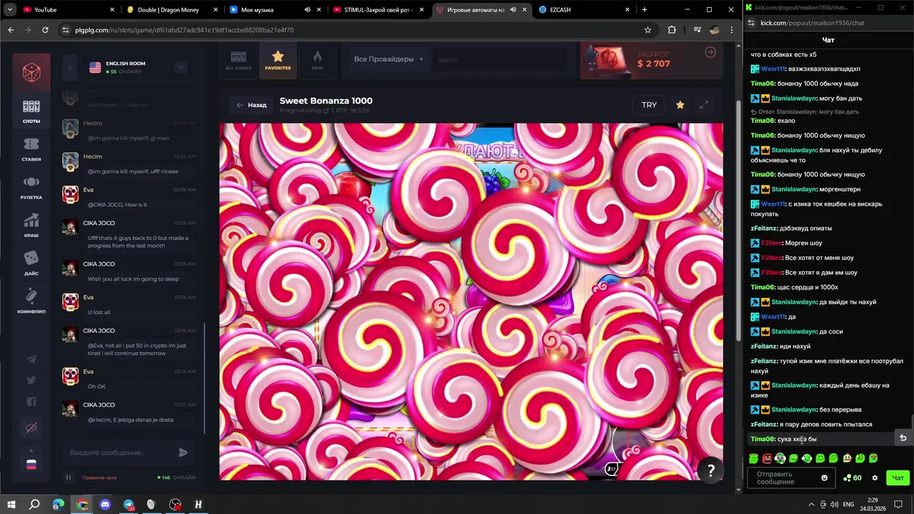Image resolution: width=914 pixels, height=514 pixels.
Task: Close the English Room chat panel
Action: coord(69,68)
